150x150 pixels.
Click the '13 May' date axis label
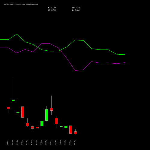pyautogui.click(x=51, y=142)
